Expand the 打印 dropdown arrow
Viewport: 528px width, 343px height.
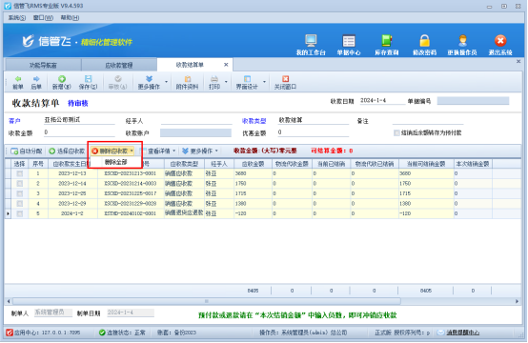(x=226, y=82)
